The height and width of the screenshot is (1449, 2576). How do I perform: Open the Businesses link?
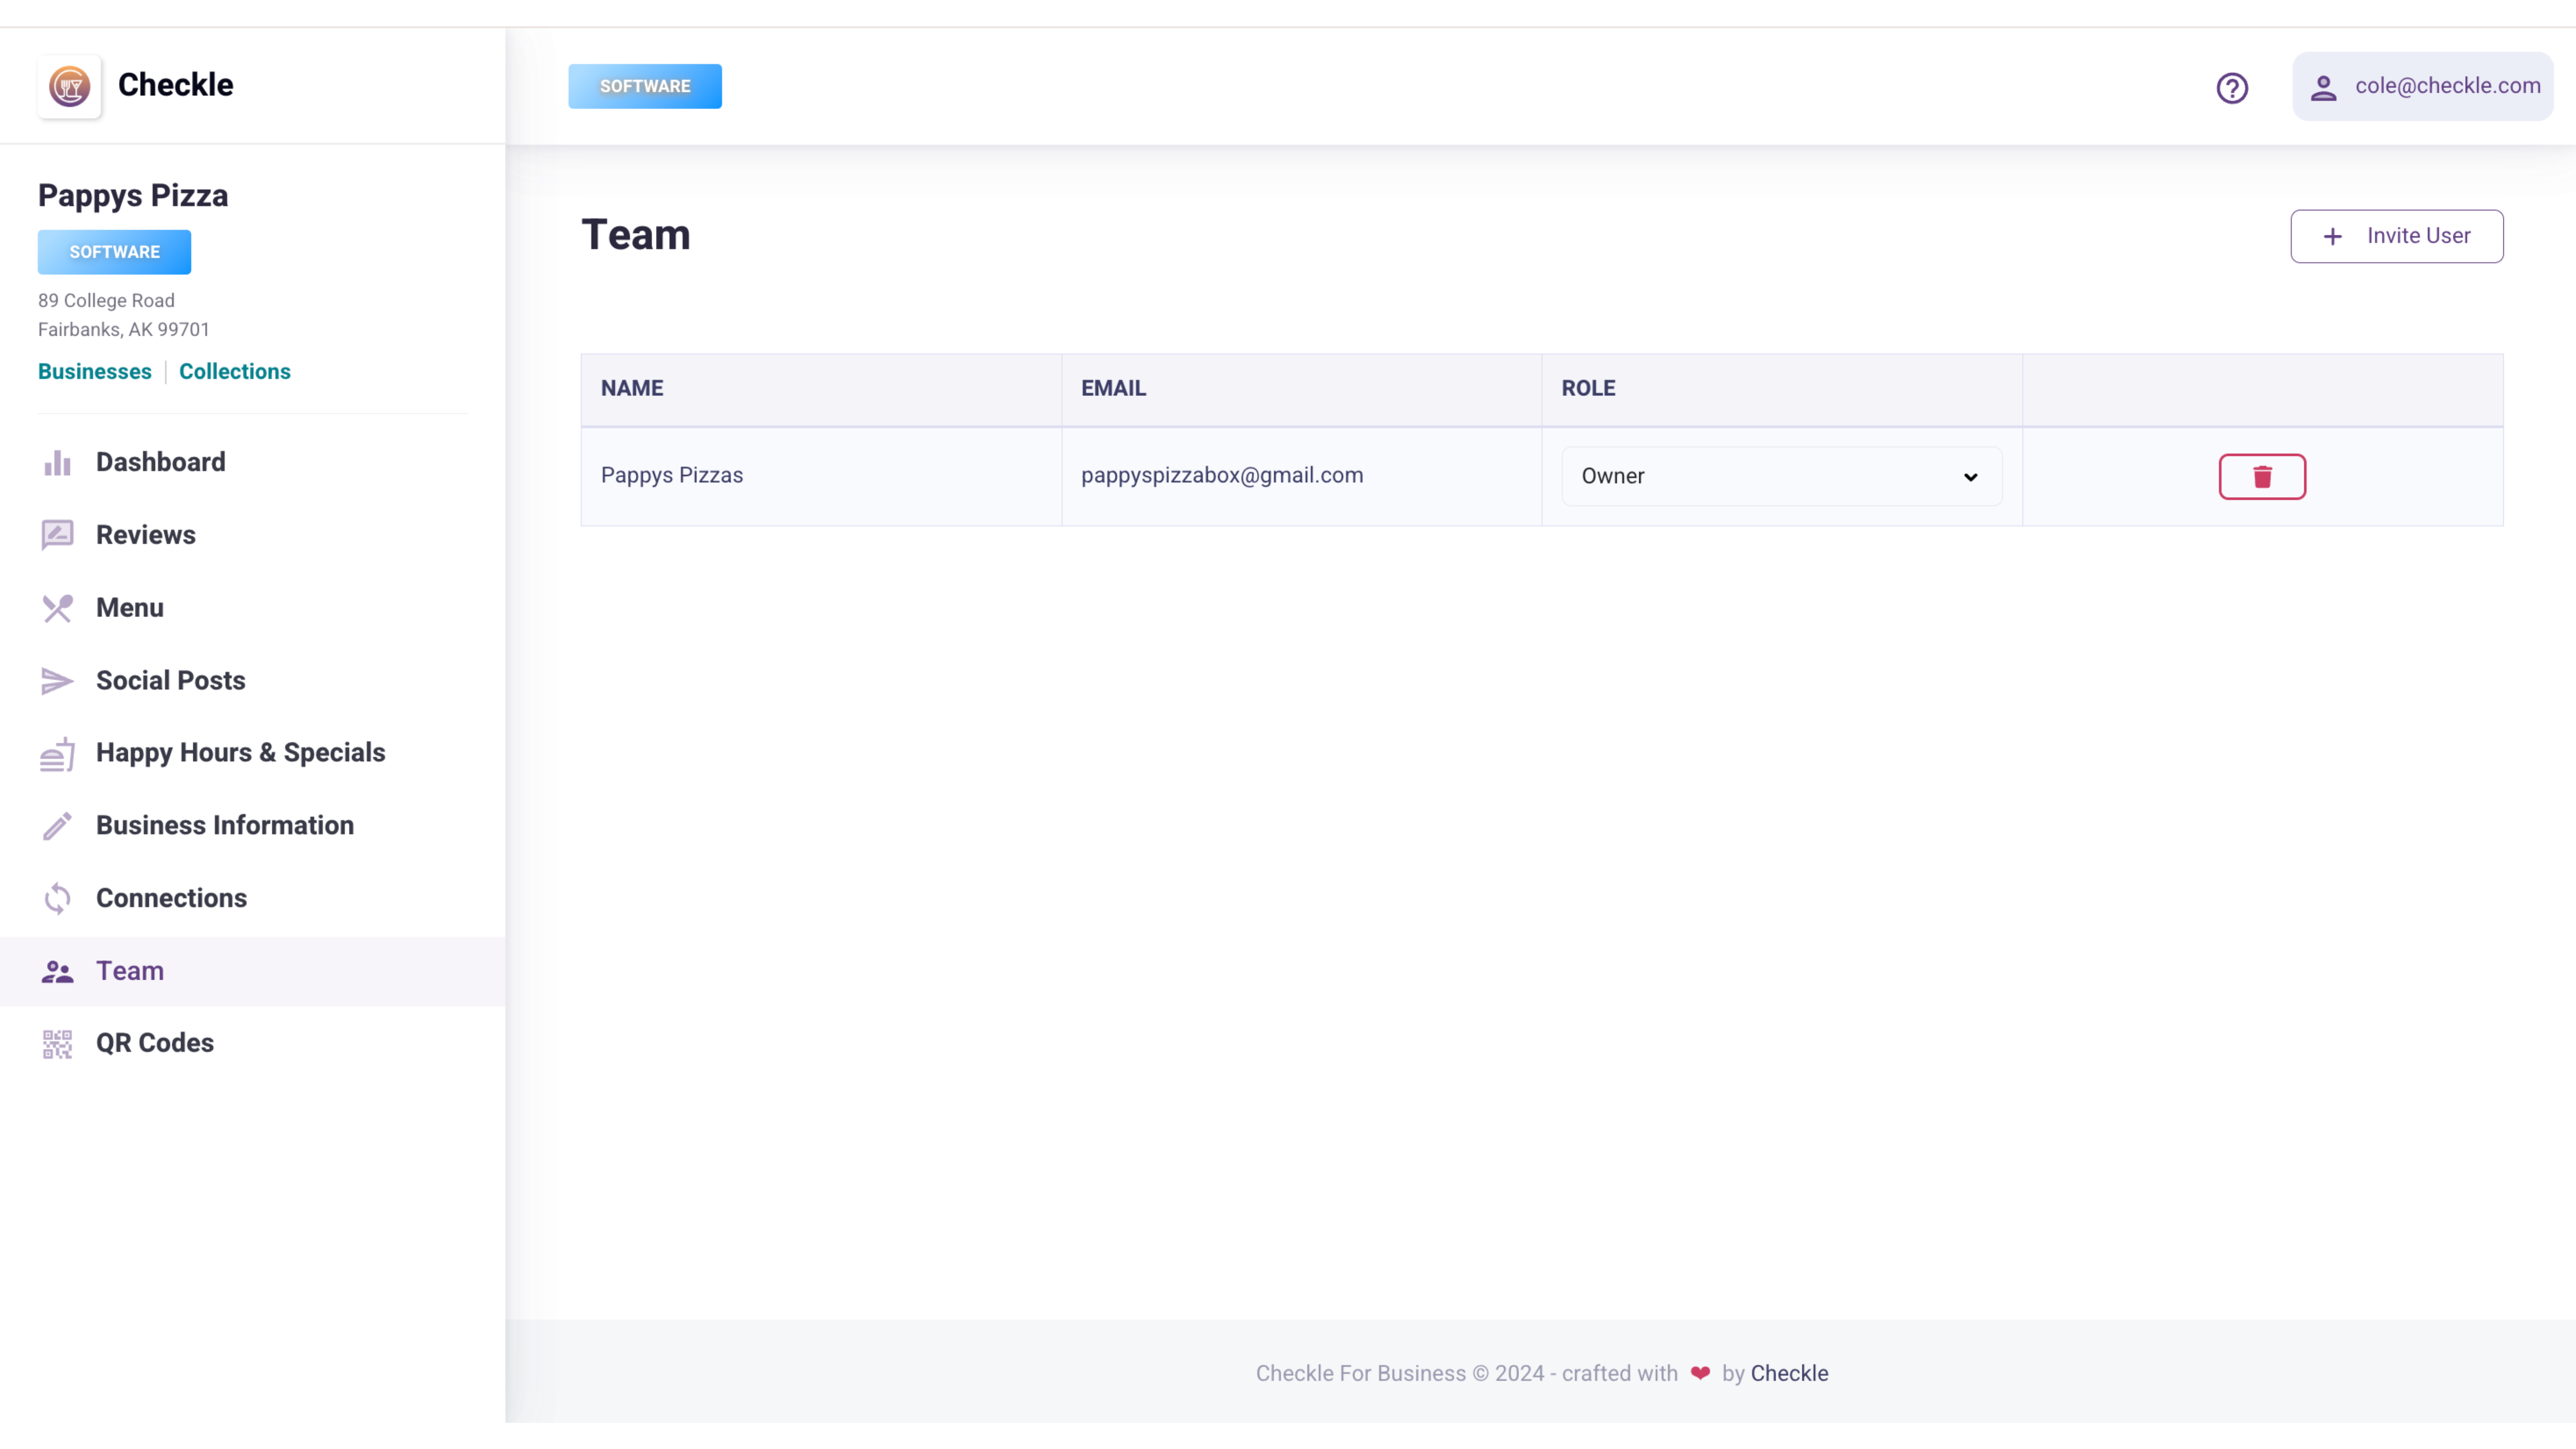tap(95, 371)
